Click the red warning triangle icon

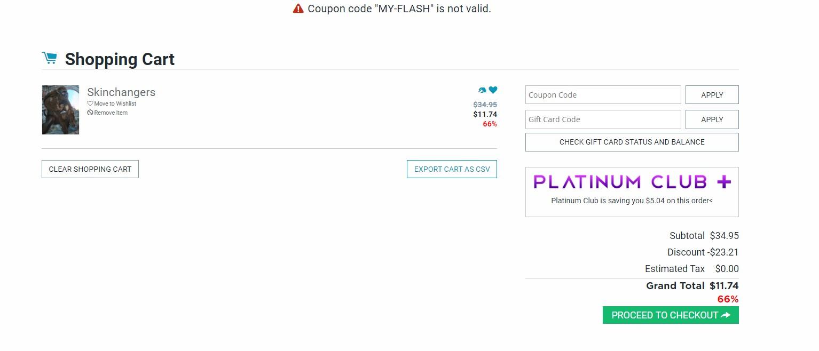tap(298, 9)
